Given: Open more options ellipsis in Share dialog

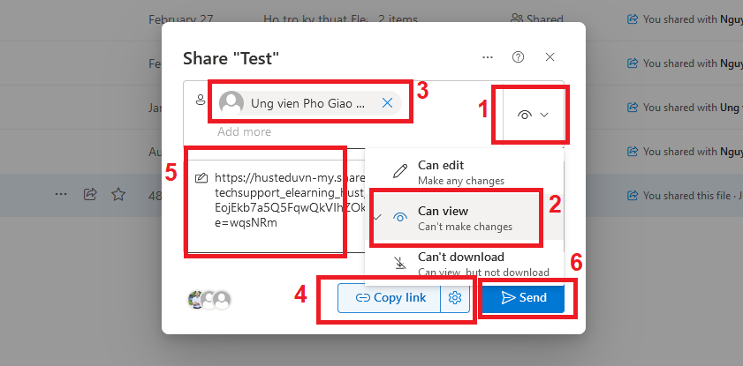Looking at the screenshot, I should [487, 57].
